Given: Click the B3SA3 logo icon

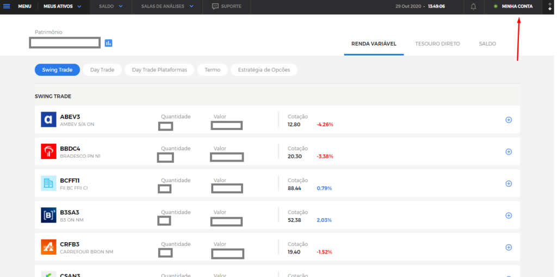Looking at the screenshot, I should tap(48, 215).
